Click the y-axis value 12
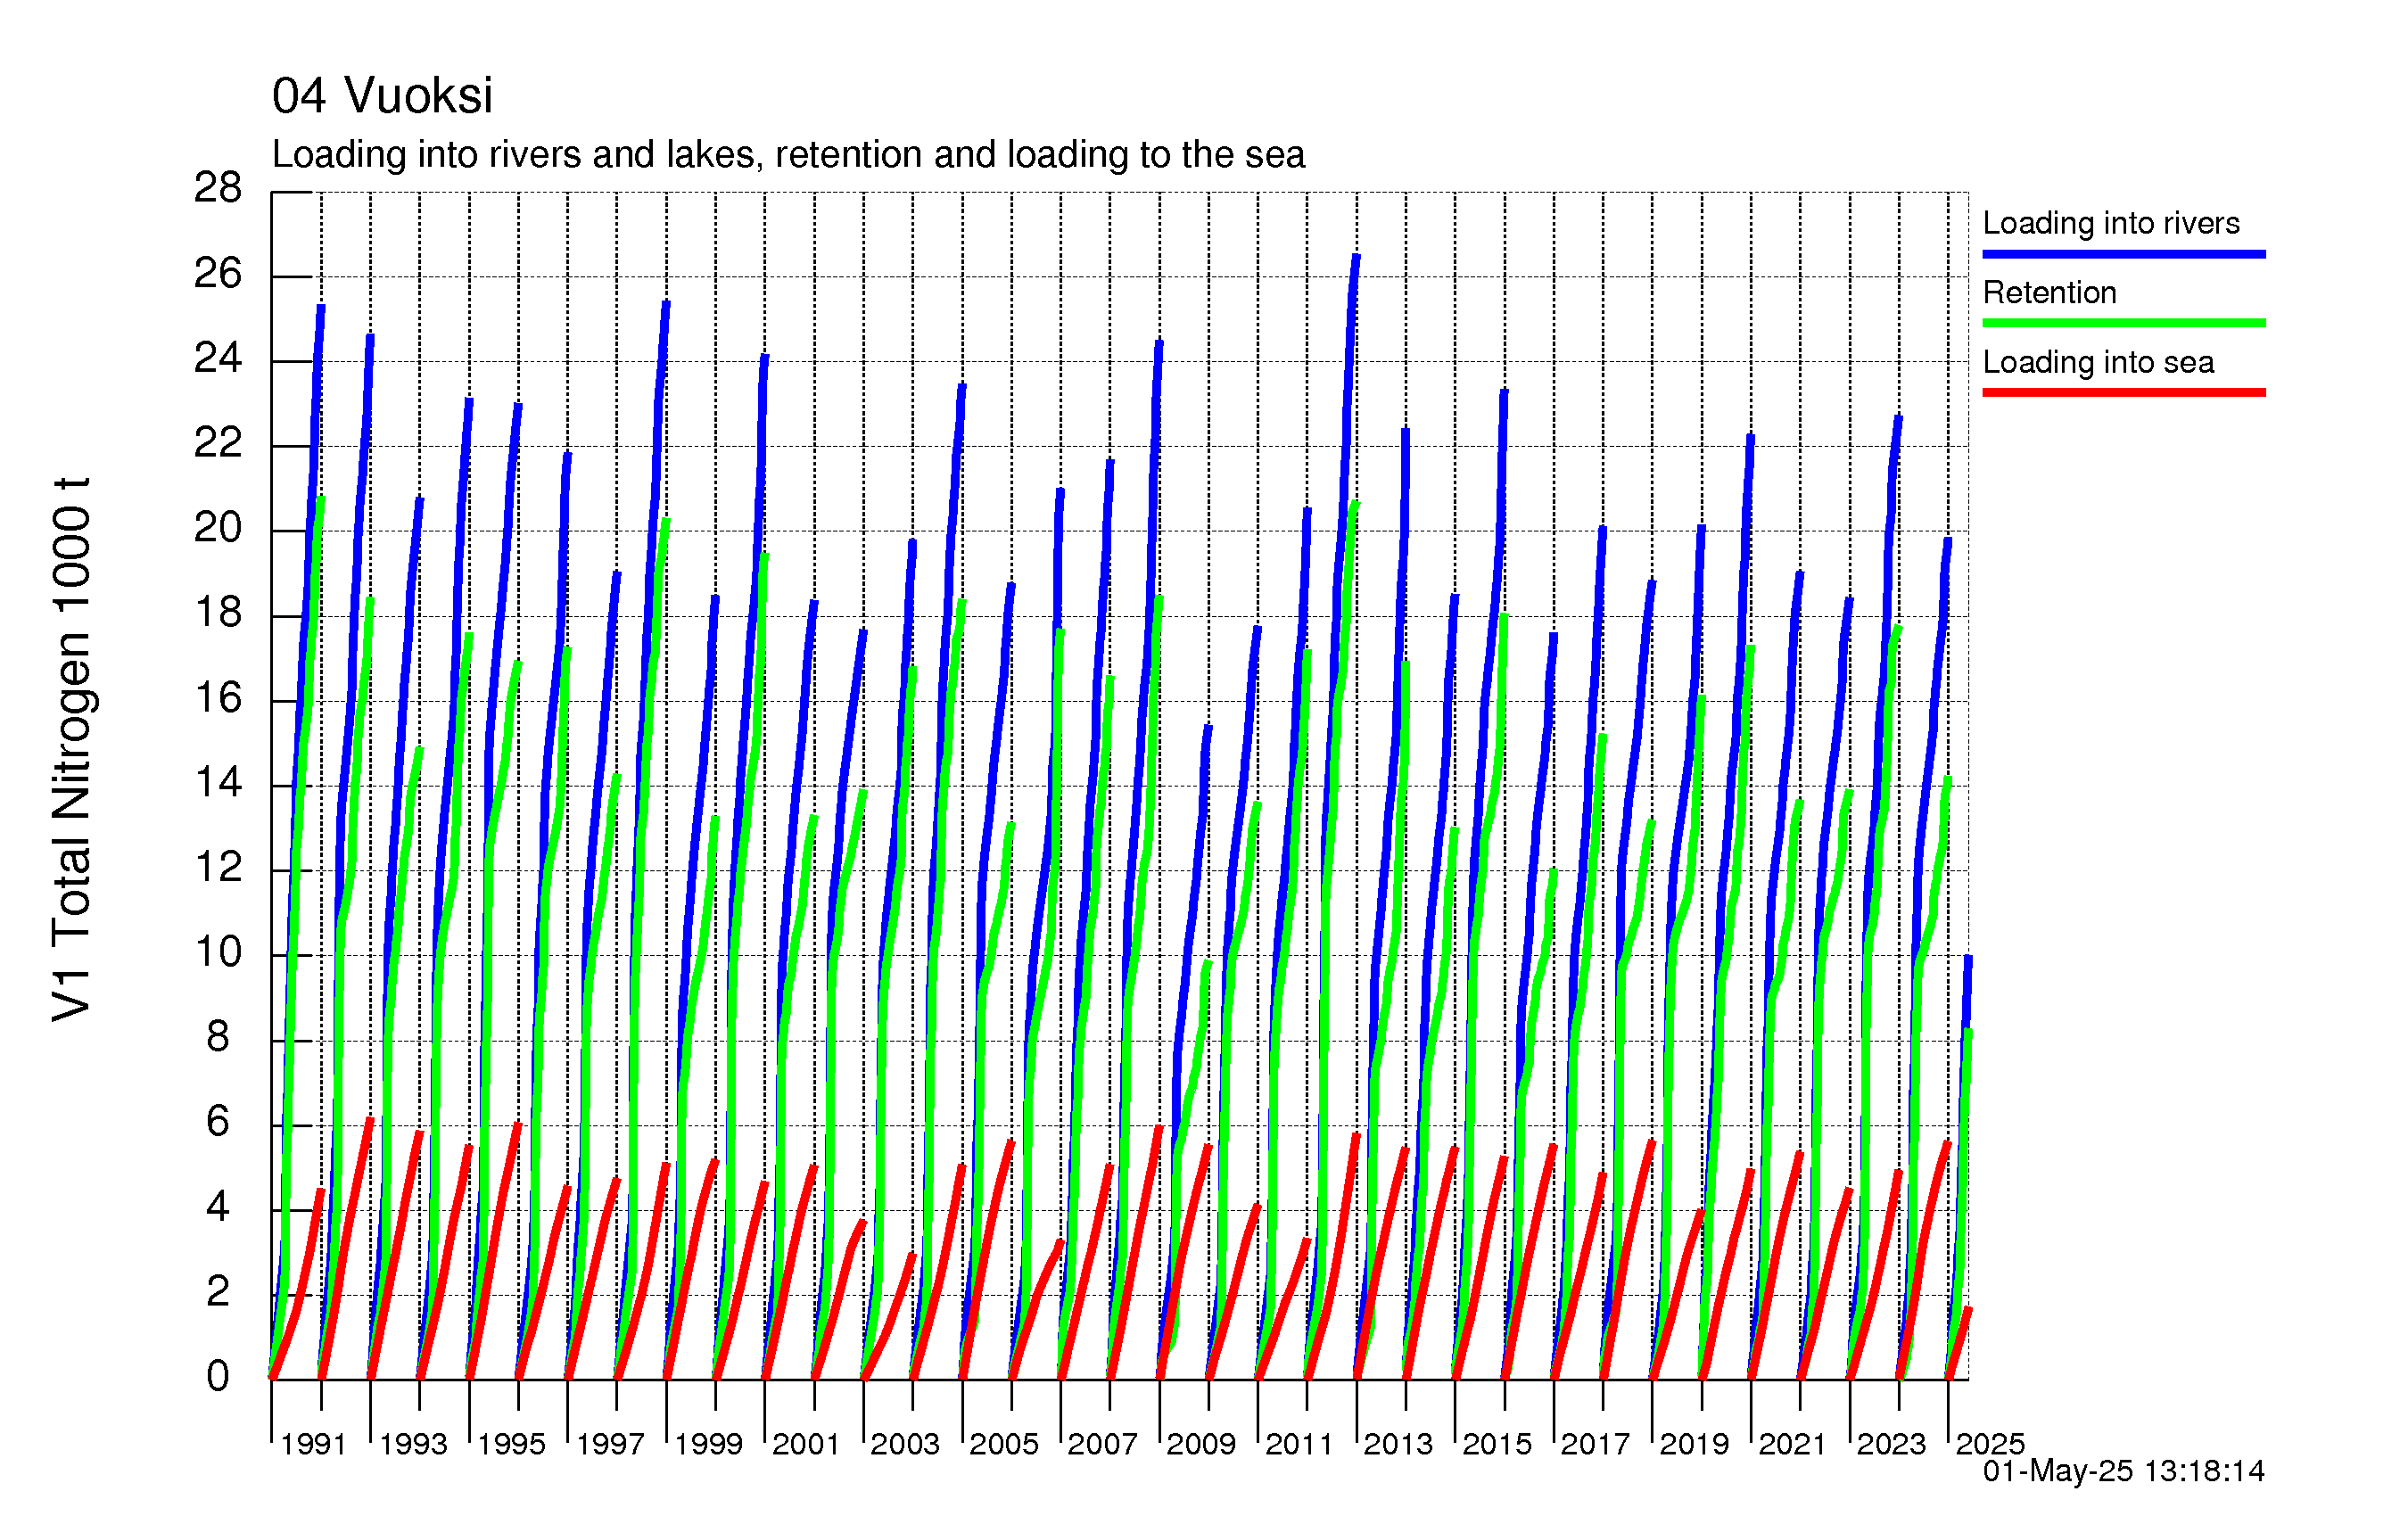The width and height of the screenshot is (2408, 1516). click(218, 866)
